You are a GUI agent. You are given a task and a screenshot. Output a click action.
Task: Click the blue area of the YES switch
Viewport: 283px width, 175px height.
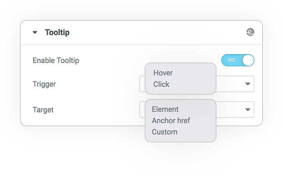[231, 60]
